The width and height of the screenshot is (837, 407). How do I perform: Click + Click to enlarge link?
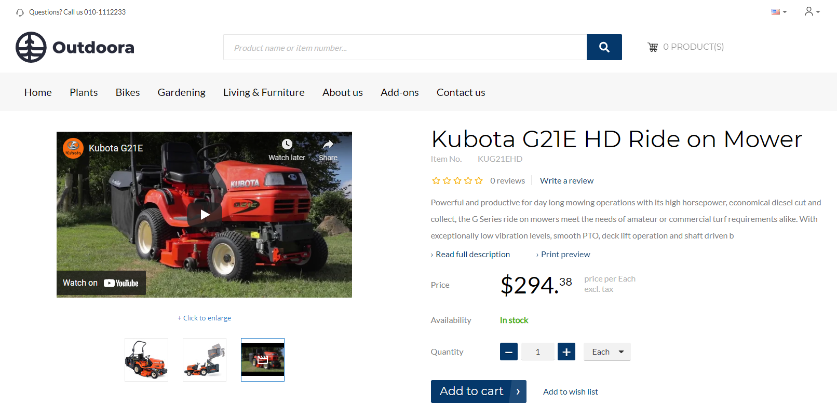pos(205,318)
